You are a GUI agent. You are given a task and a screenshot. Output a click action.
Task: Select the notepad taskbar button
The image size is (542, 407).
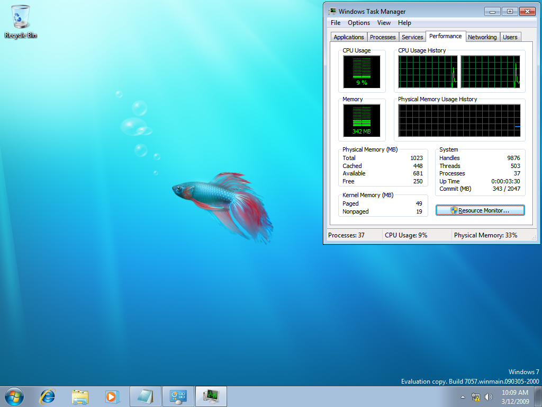[x=145, y=396]
